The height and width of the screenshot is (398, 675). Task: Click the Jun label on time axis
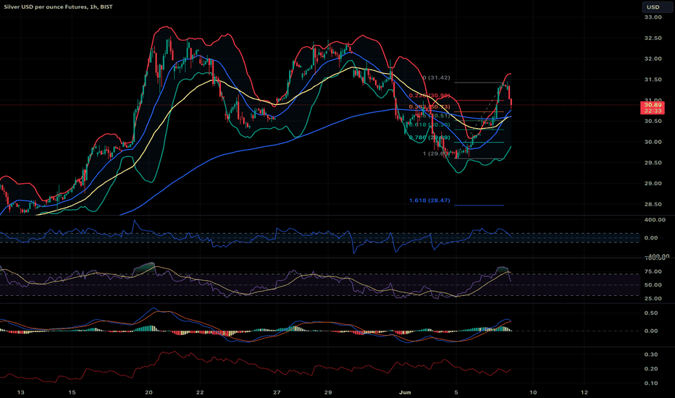[405, 392]
